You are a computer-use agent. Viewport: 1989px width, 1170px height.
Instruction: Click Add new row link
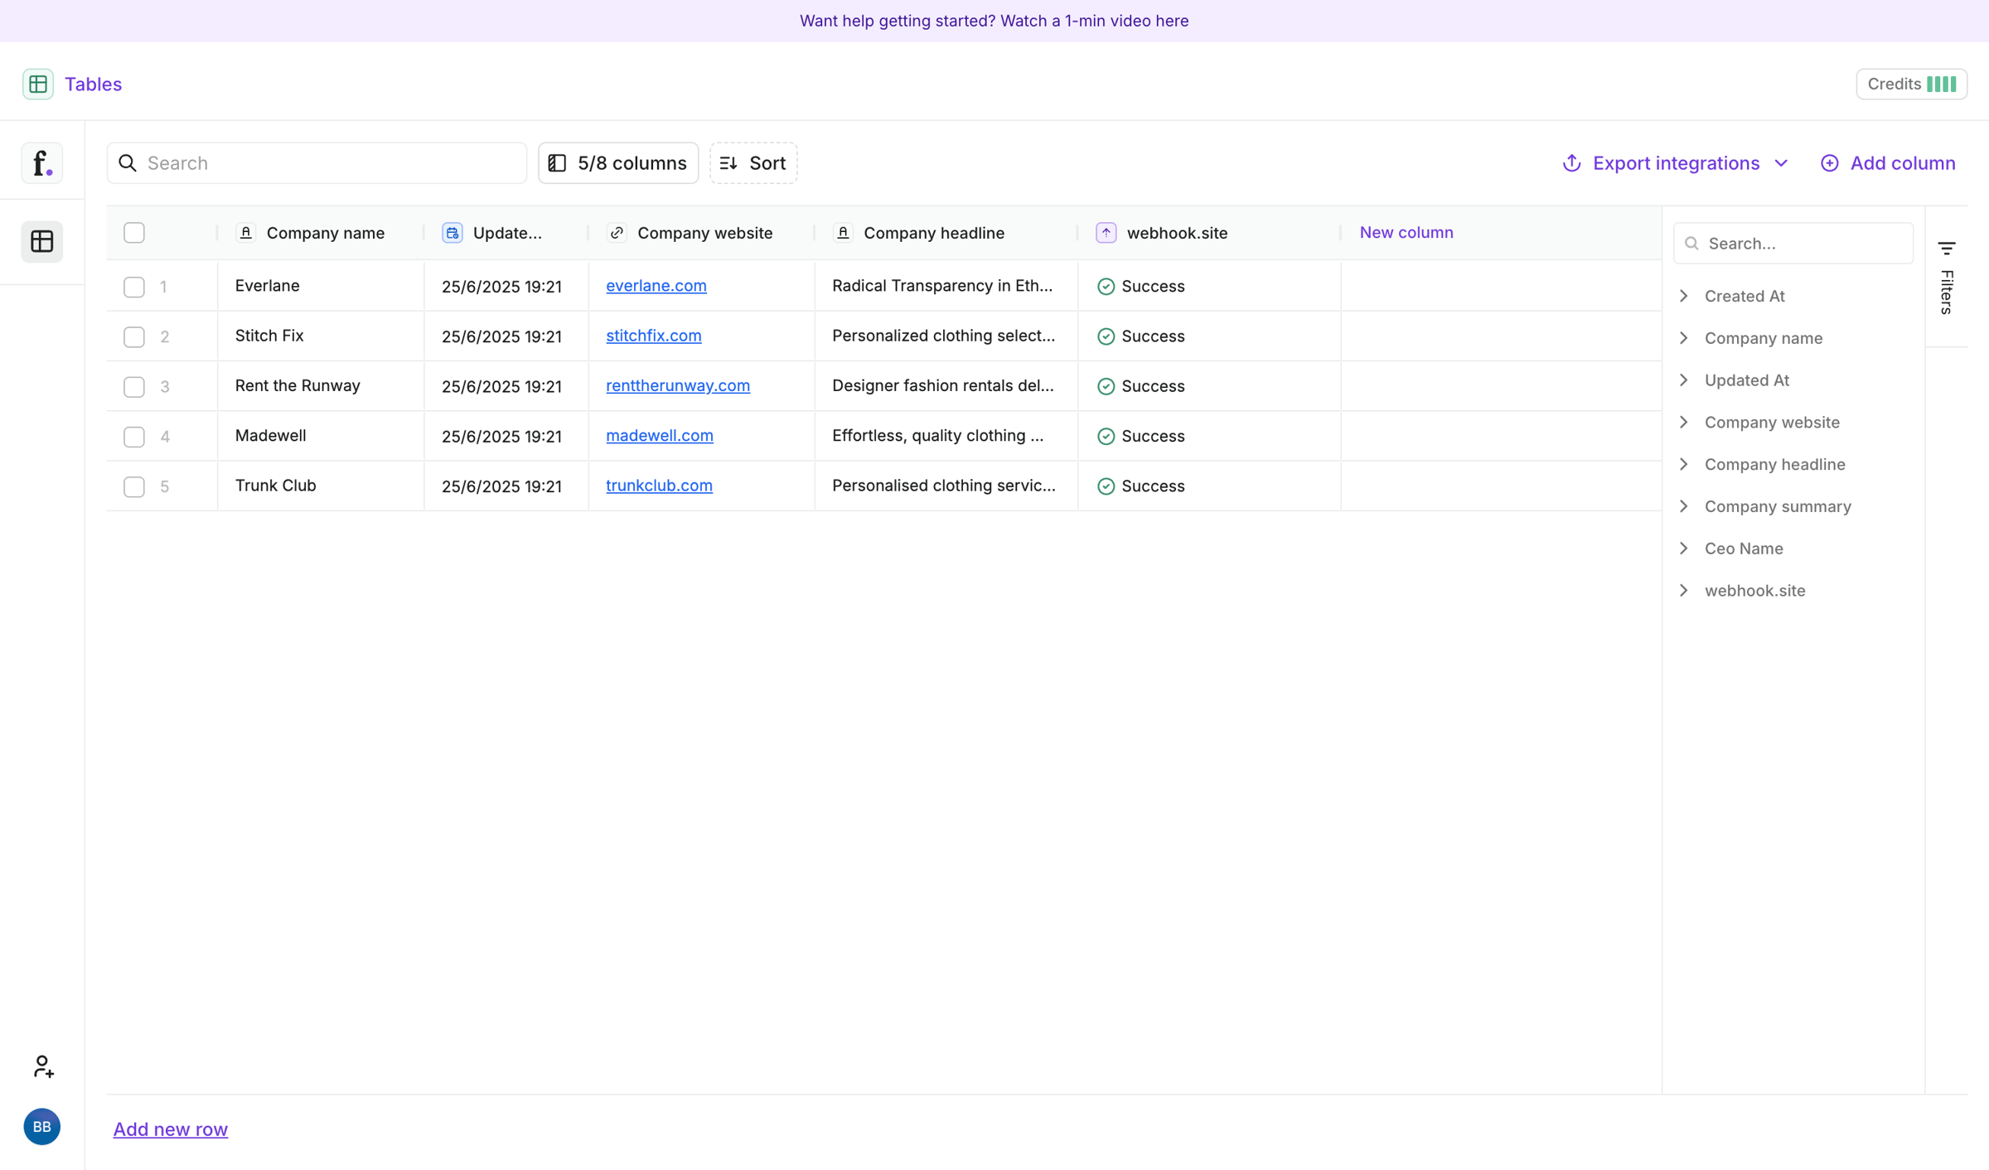171,1129
